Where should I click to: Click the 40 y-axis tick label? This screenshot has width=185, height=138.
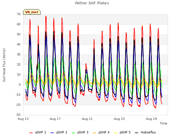(x=18, y=44)
